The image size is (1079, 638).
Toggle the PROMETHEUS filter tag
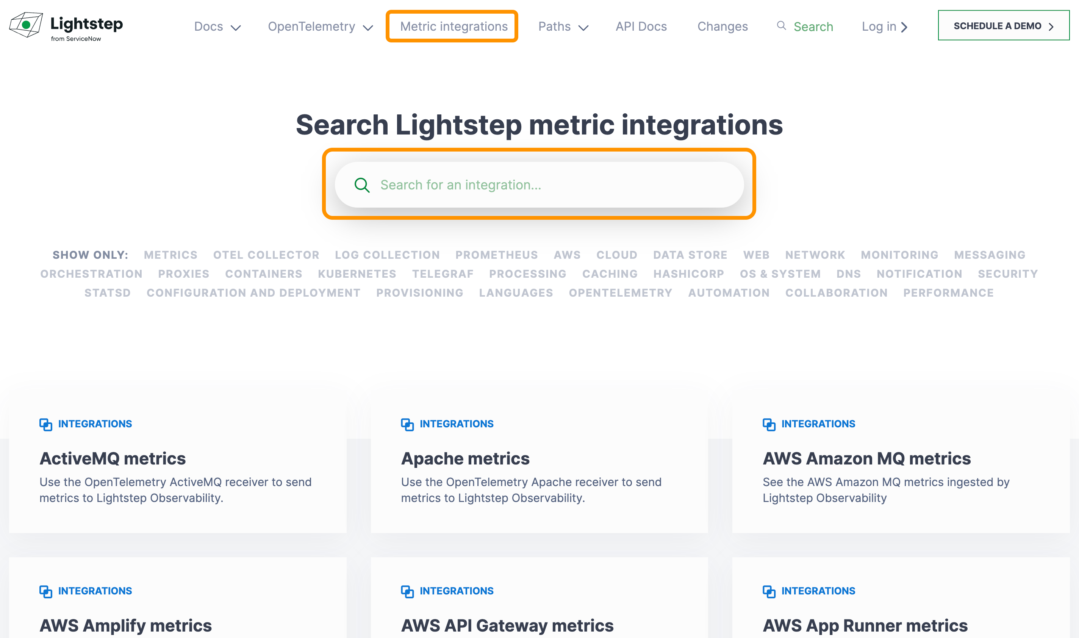click(497, 255)
